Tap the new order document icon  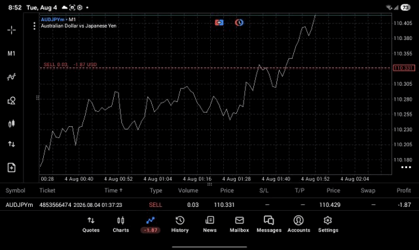(x=12, y=168)
